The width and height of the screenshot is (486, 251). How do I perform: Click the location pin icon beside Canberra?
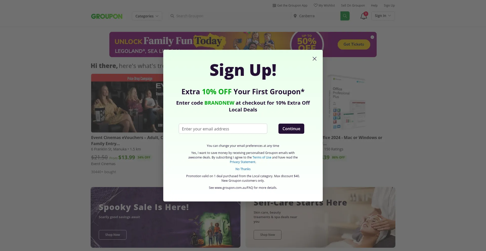coord(295,16)
